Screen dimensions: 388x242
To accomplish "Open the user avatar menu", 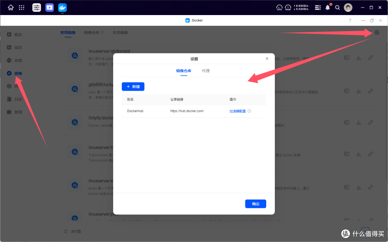I will [x=348, y=8].
